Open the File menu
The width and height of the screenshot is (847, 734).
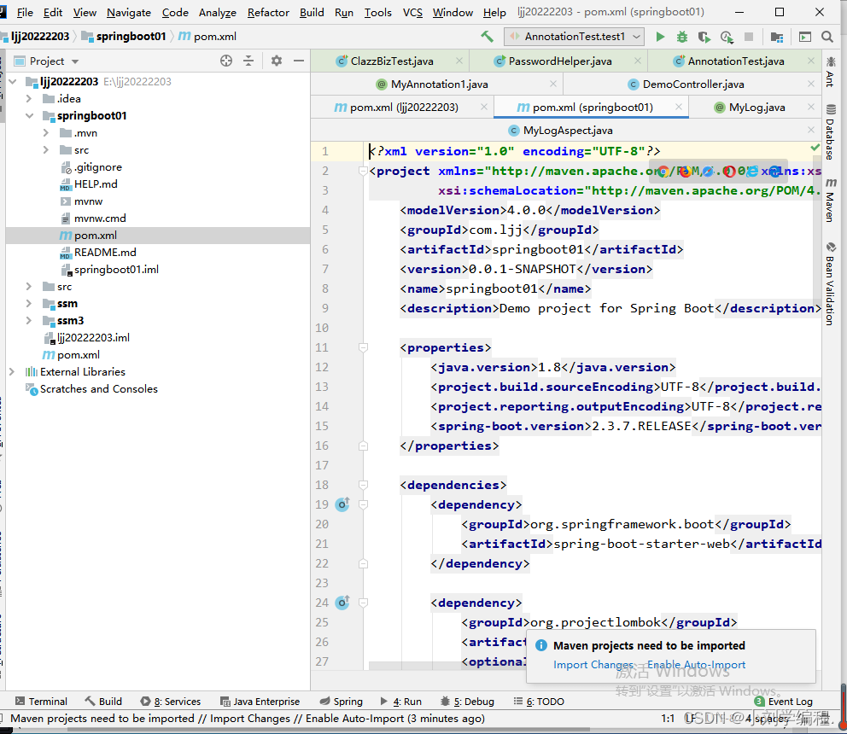[x=25, y=13]
